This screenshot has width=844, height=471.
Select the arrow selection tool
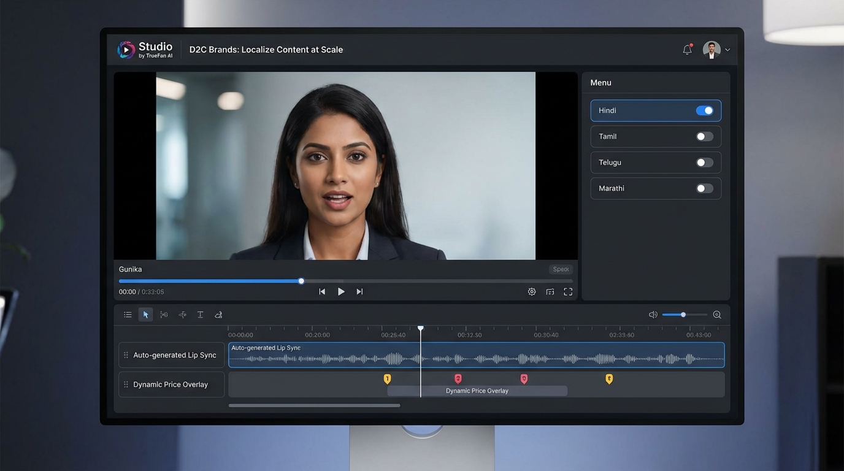coord(145,315)
